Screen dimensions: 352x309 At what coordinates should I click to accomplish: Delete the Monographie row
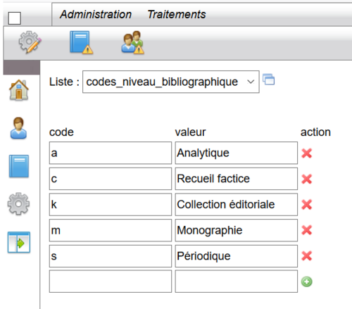[307, 230]
